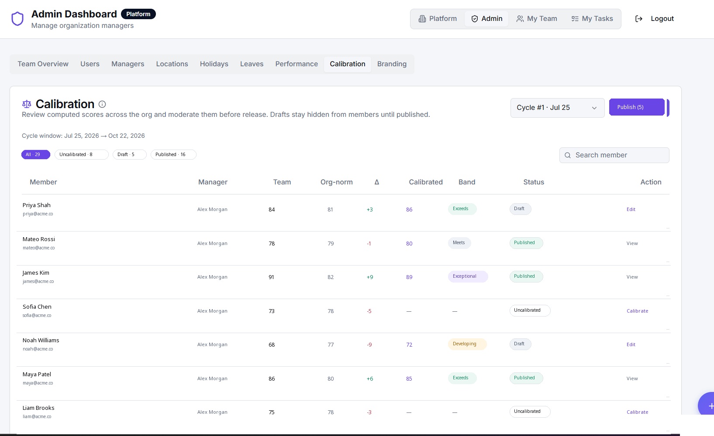Image resolution: width=714 pixels, height=436 pixels.
Task: Click the magnifier icon in search box
Action: [x=568, y=155]
